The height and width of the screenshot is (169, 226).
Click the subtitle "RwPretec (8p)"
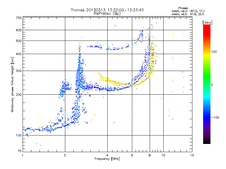(107, 14)
